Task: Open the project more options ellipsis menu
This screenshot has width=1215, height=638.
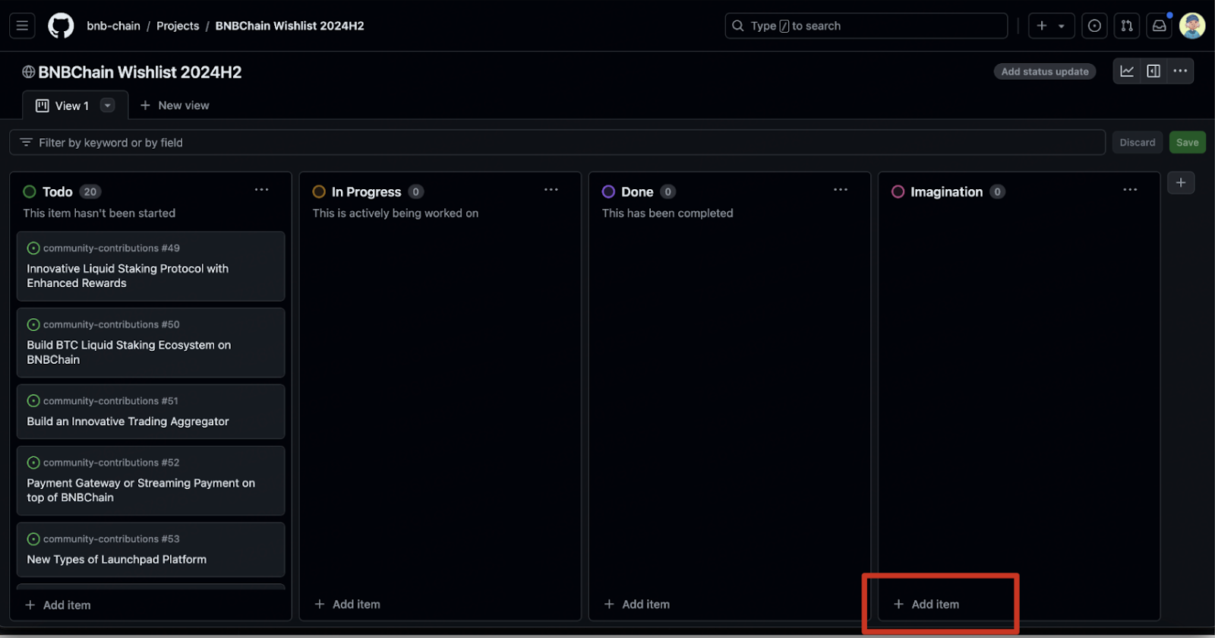Action: coord(1180,71)
